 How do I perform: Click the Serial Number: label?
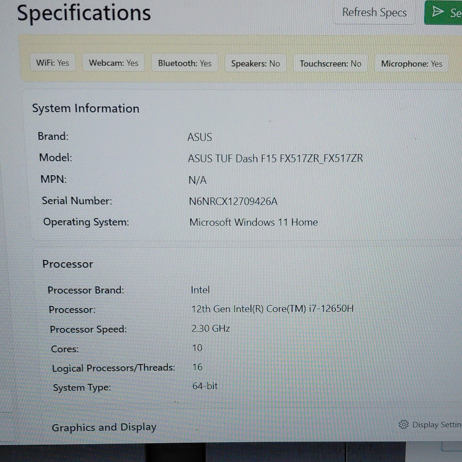[x=77, y=201]
